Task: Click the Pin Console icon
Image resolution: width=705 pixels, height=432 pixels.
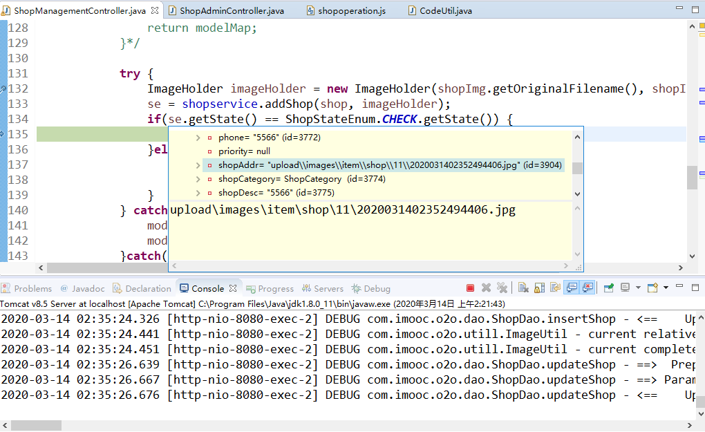Action: click(609, 288)
